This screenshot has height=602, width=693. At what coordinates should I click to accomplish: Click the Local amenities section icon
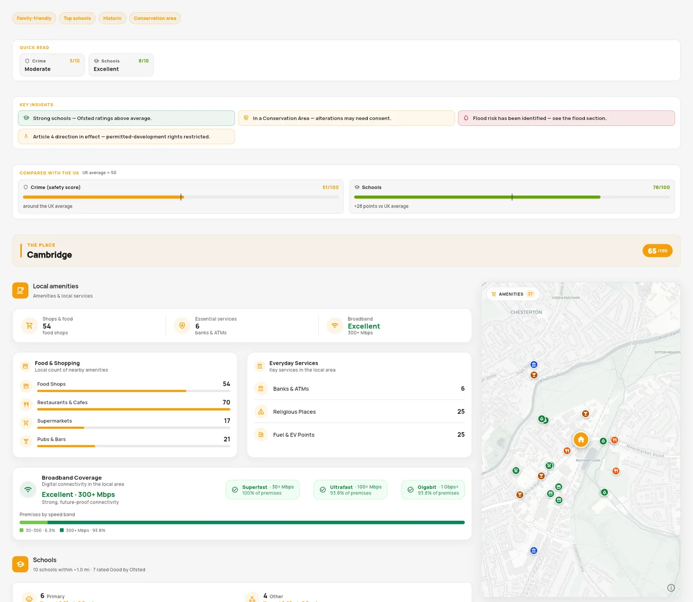click(20, 291)
